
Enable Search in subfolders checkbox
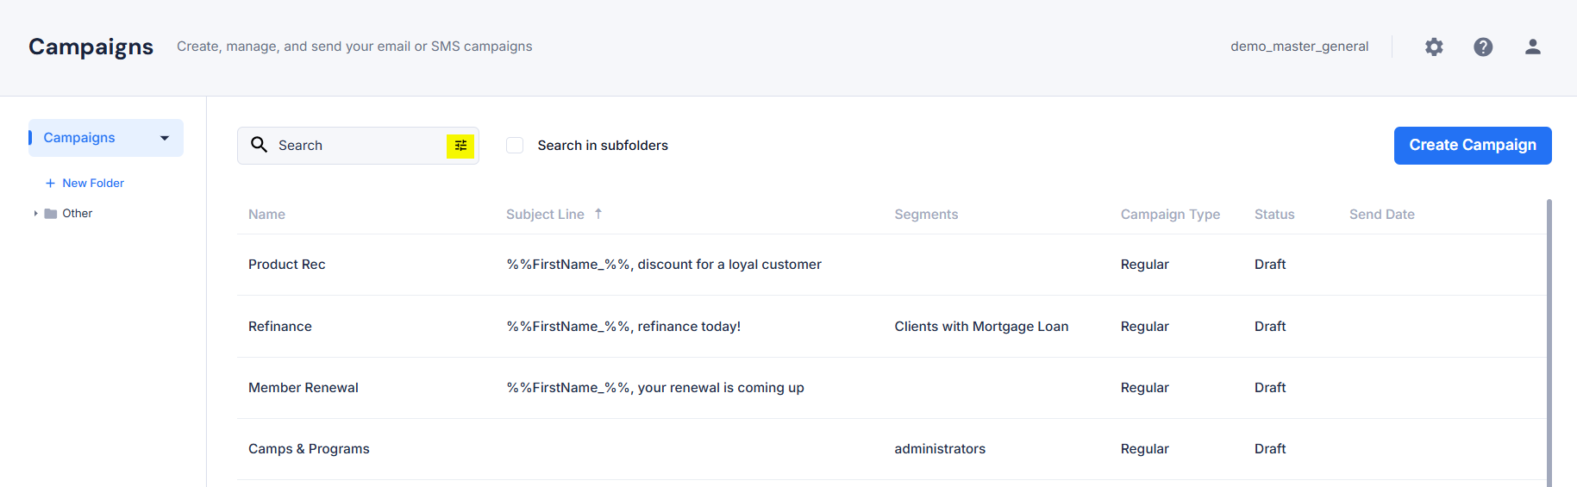pyautogui.click(x=515, y=146)
